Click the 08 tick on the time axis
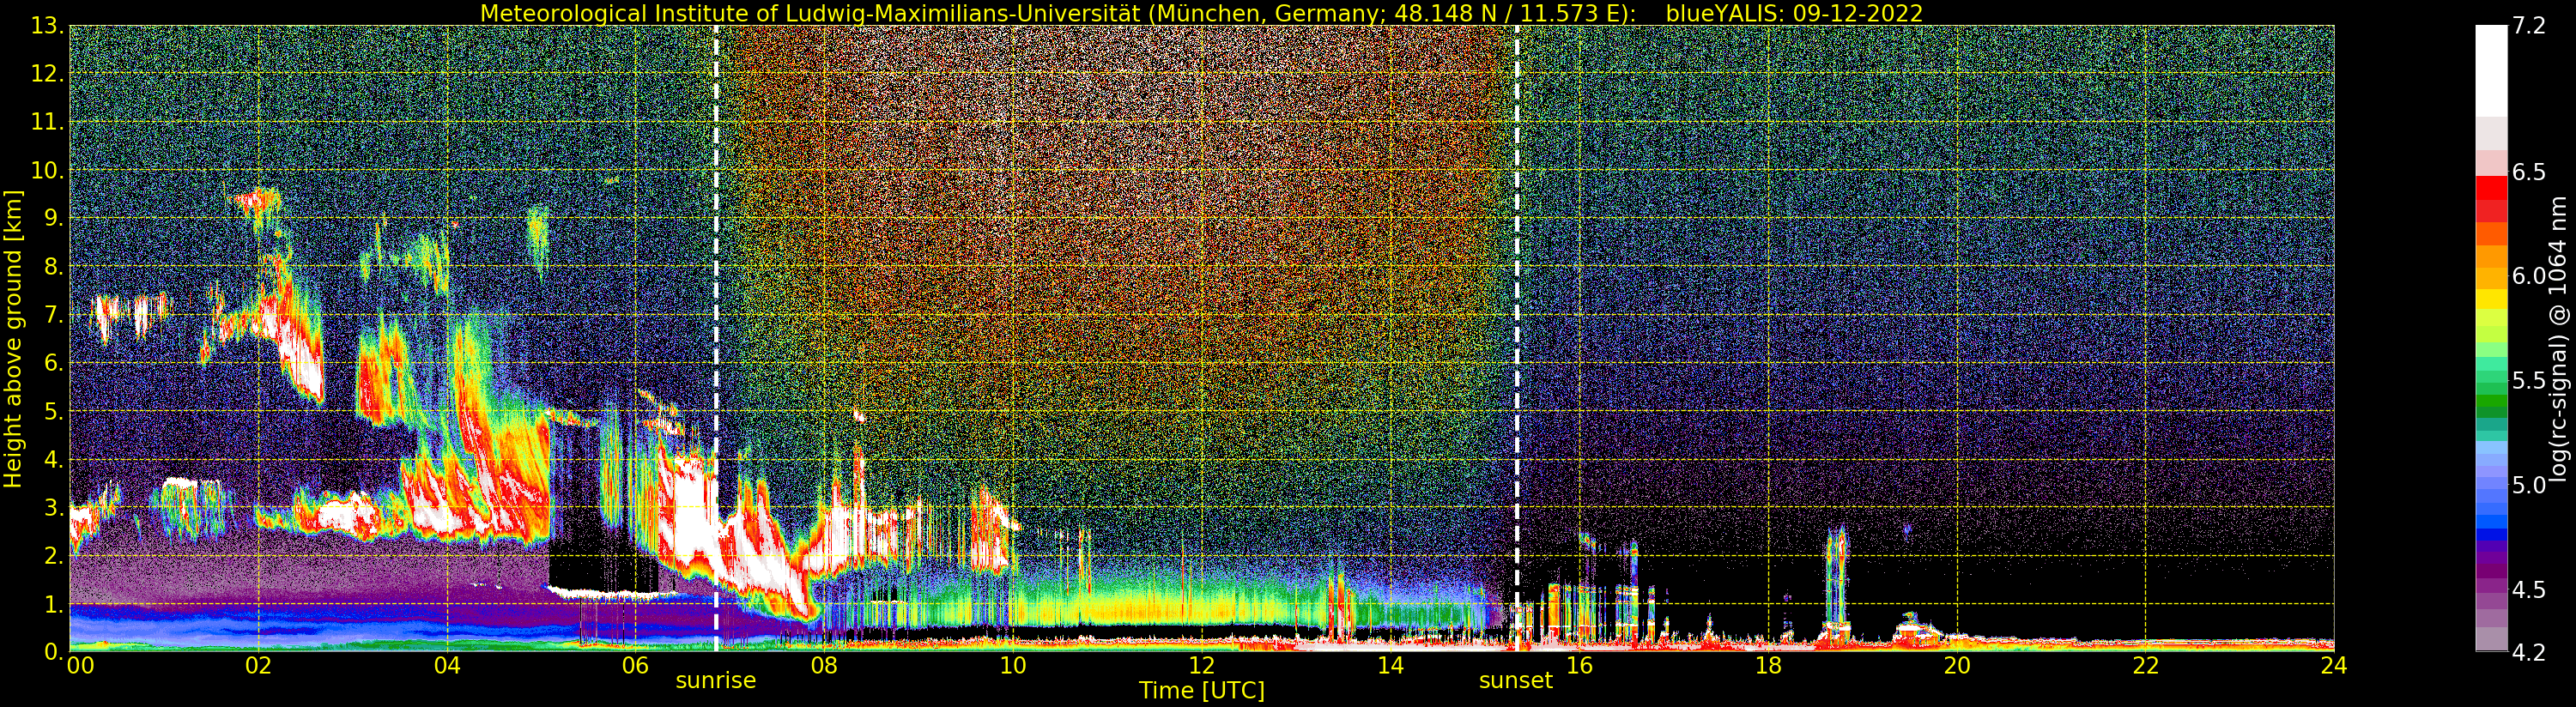 pos(824,665)
